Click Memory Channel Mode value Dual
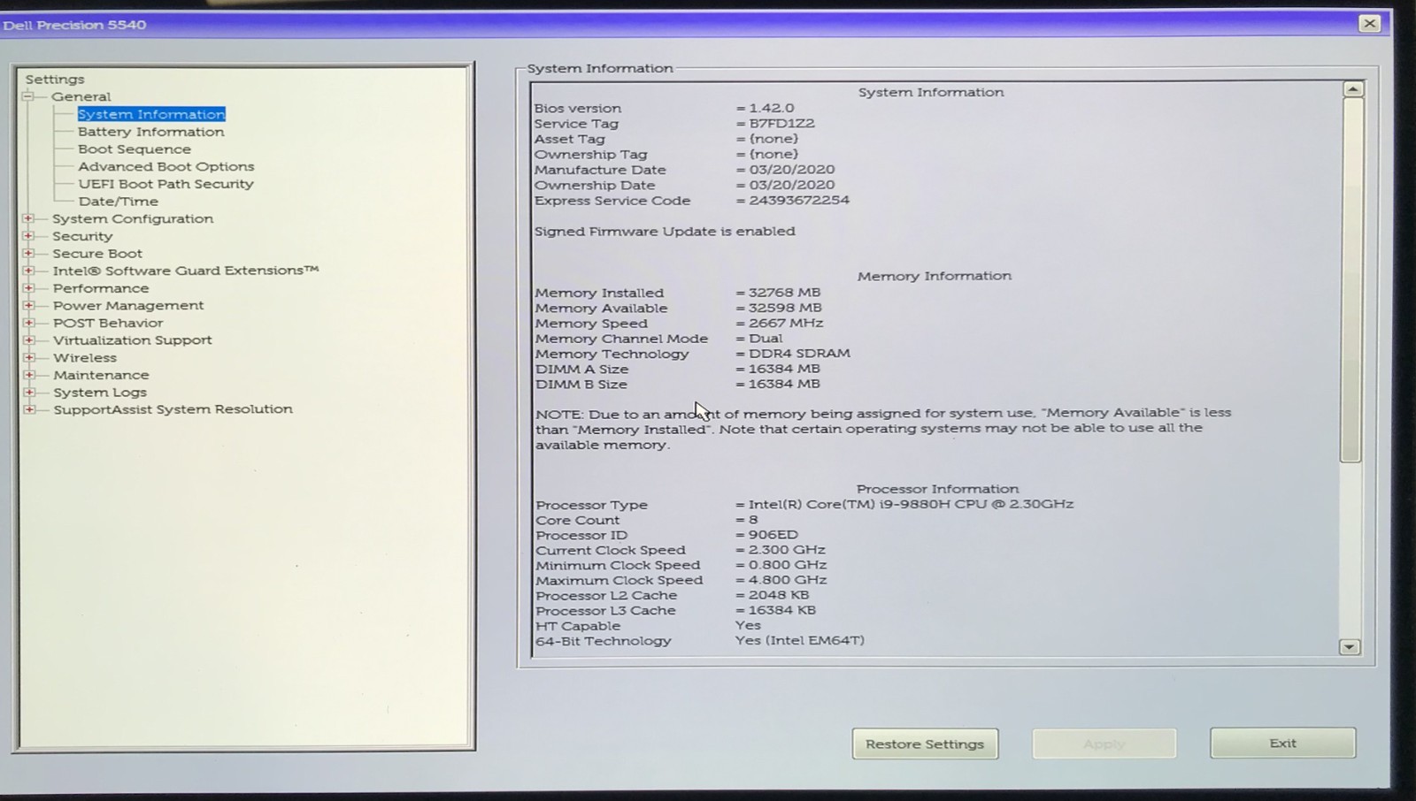 [766, 339]
